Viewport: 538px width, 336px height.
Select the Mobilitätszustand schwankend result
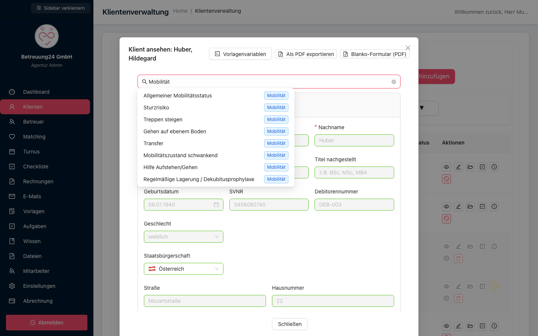tap(216, 155)
